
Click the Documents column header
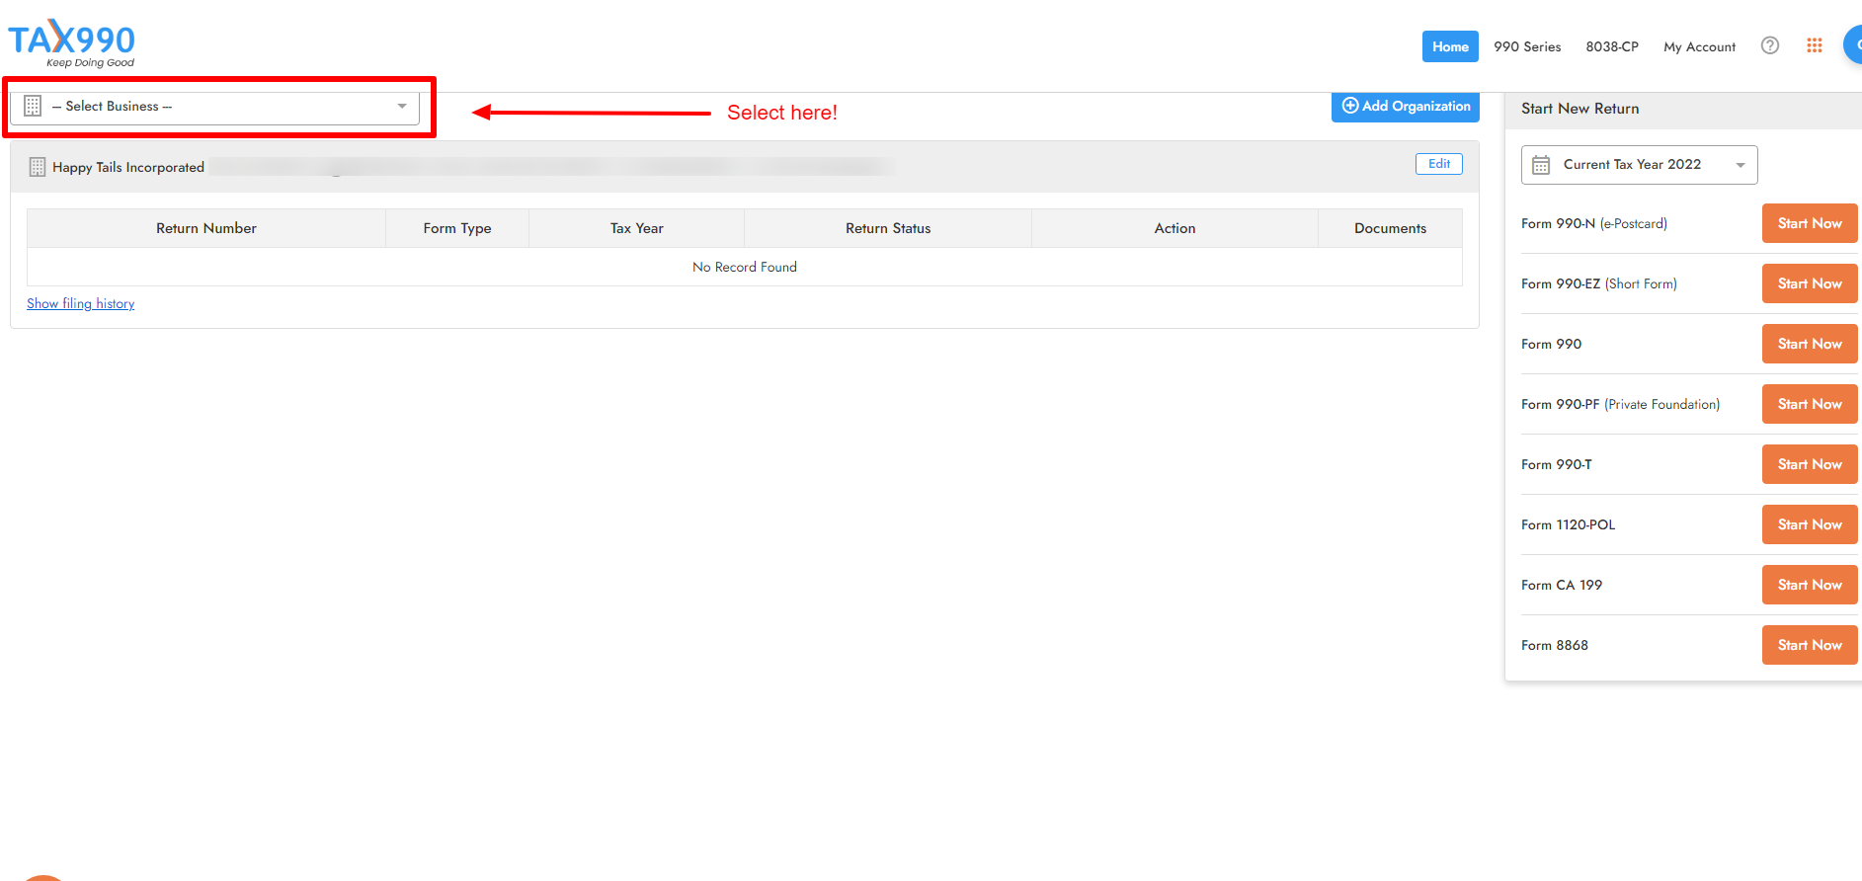(1390, 228)
